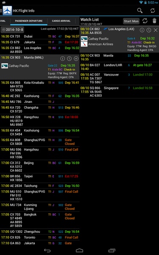The height and width of the screenshot is (255, 159).
Task: Expand CX 882 Los Angeles departure row
Action: pos(40,50)
